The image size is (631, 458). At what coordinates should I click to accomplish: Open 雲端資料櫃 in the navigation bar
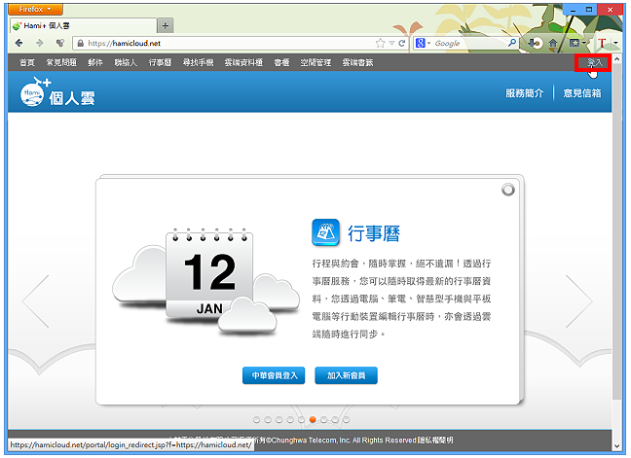(x=243, y=62)
